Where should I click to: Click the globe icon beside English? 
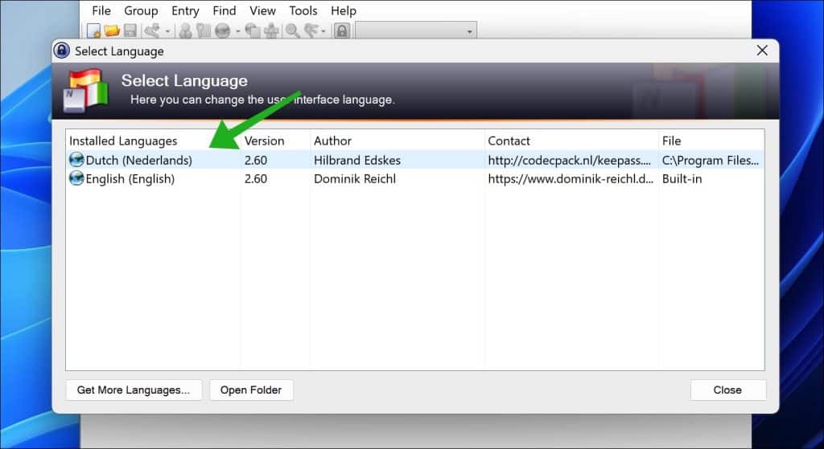pos(76,179)
